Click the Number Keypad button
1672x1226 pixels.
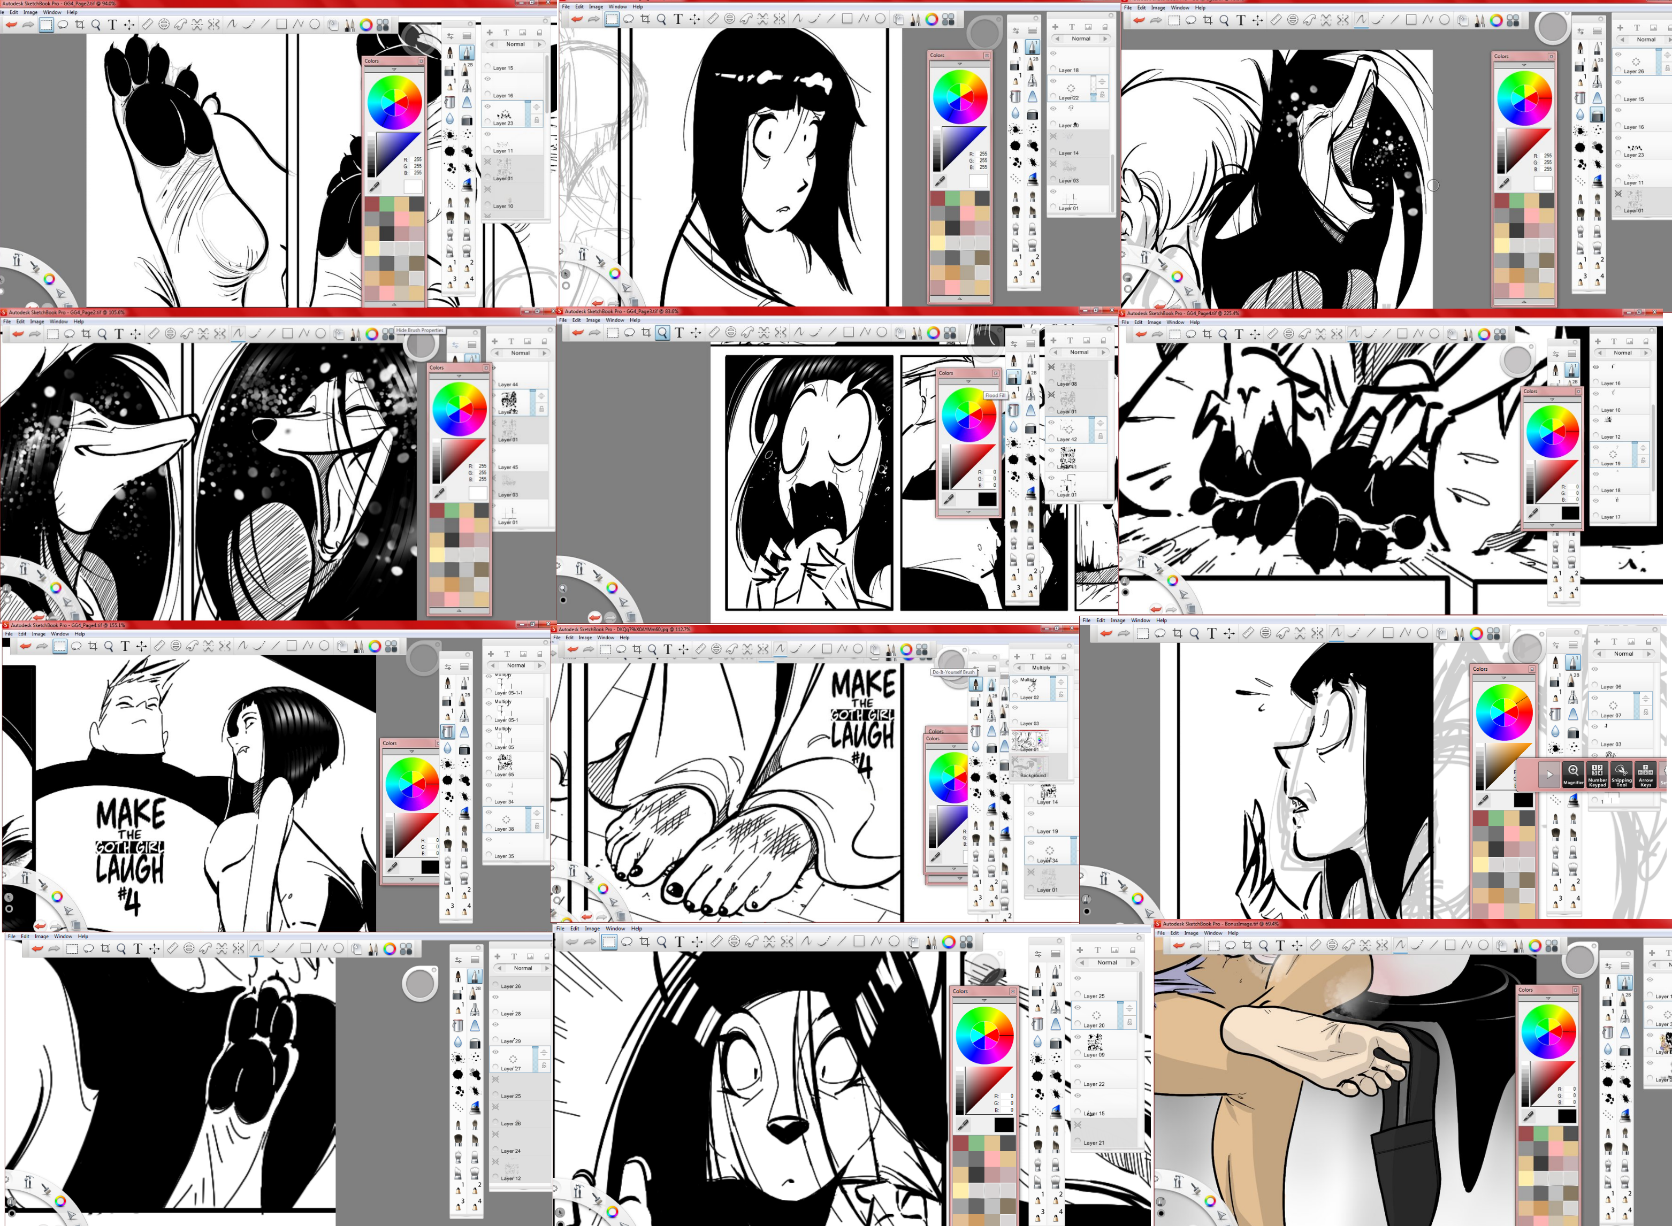pyautogui.click(x=1597, y=774)
